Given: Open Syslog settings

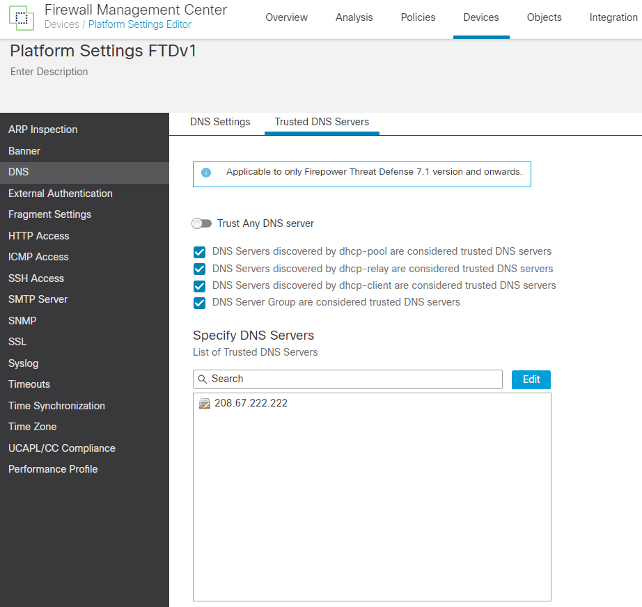Looking at the screenshot, I should click(x=24, y=363).
